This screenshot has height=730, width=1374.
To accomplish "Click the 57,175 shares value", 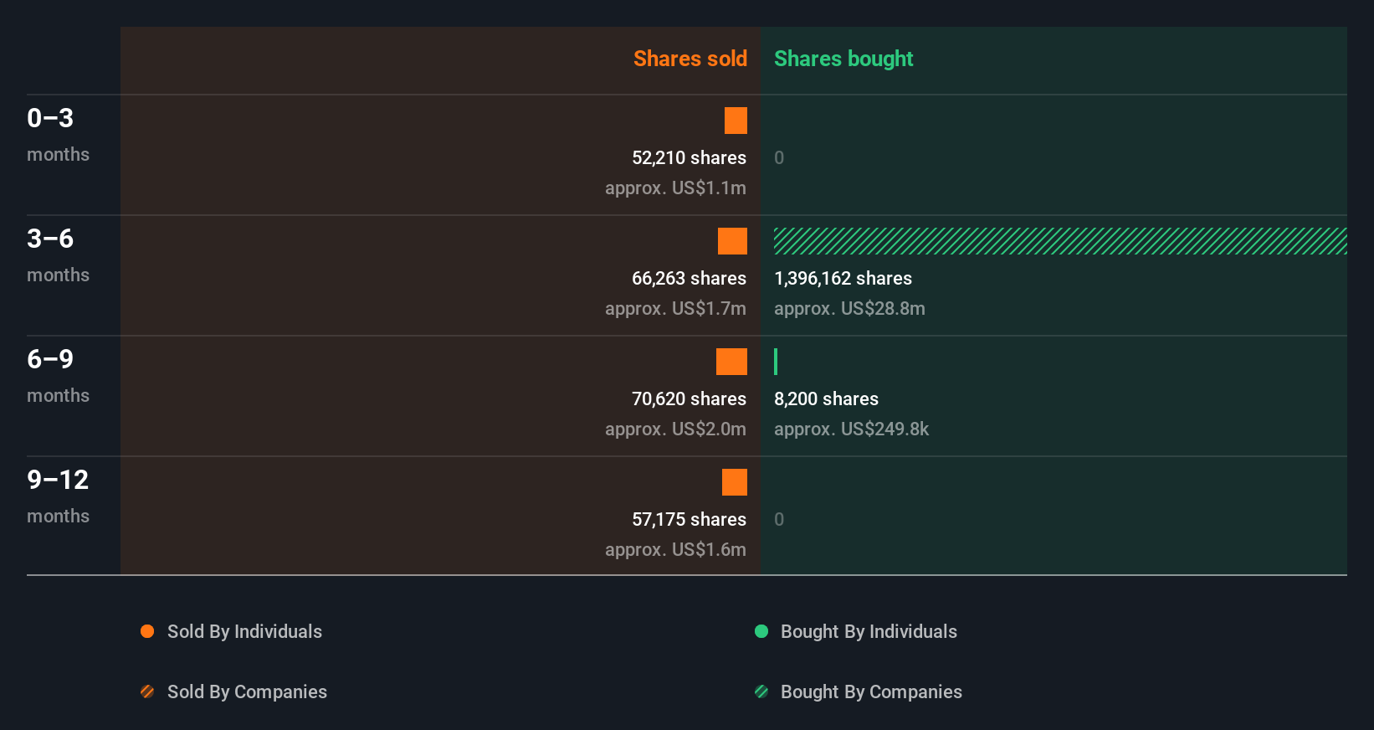I will 689,519.
